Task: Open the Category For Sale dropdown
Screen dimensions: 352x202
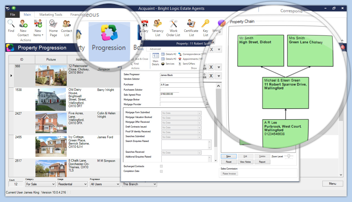Action: pyautogui.click(x=40, y=184)
